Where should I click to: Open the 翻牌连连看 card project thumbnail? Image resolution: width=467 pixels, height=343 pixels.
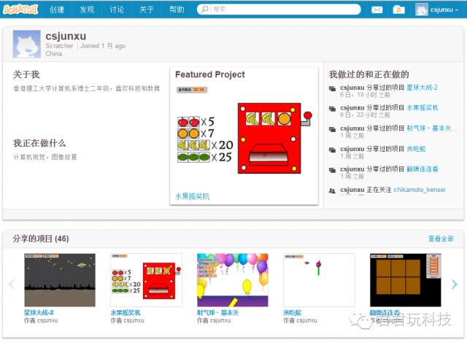pos(406,280)
